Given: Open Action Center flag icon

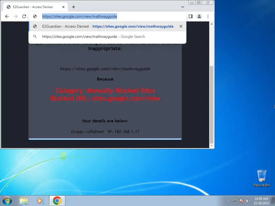Looking at the screenshot, I should tap(241, 201).
